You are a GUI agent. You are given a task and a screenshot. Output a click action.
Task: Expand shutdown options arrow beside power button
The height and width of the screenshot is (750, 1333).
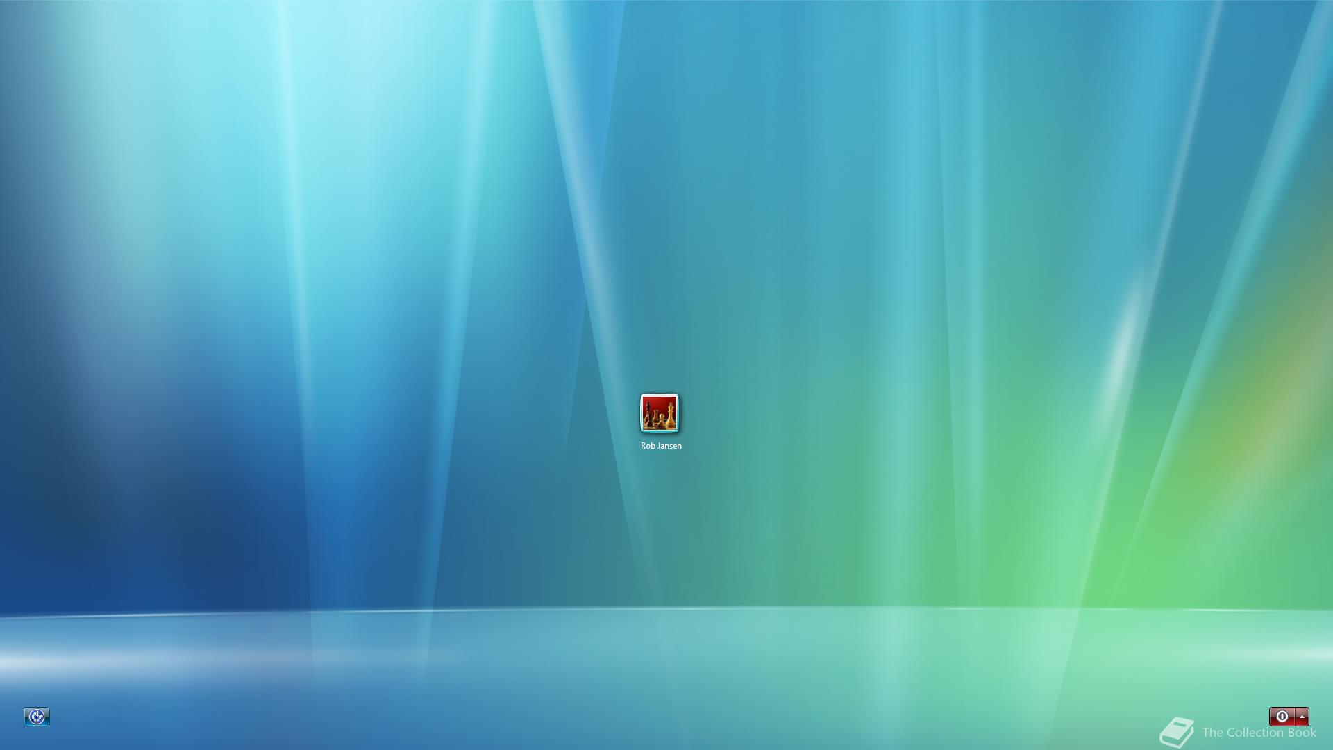[x=1302, y=717]
